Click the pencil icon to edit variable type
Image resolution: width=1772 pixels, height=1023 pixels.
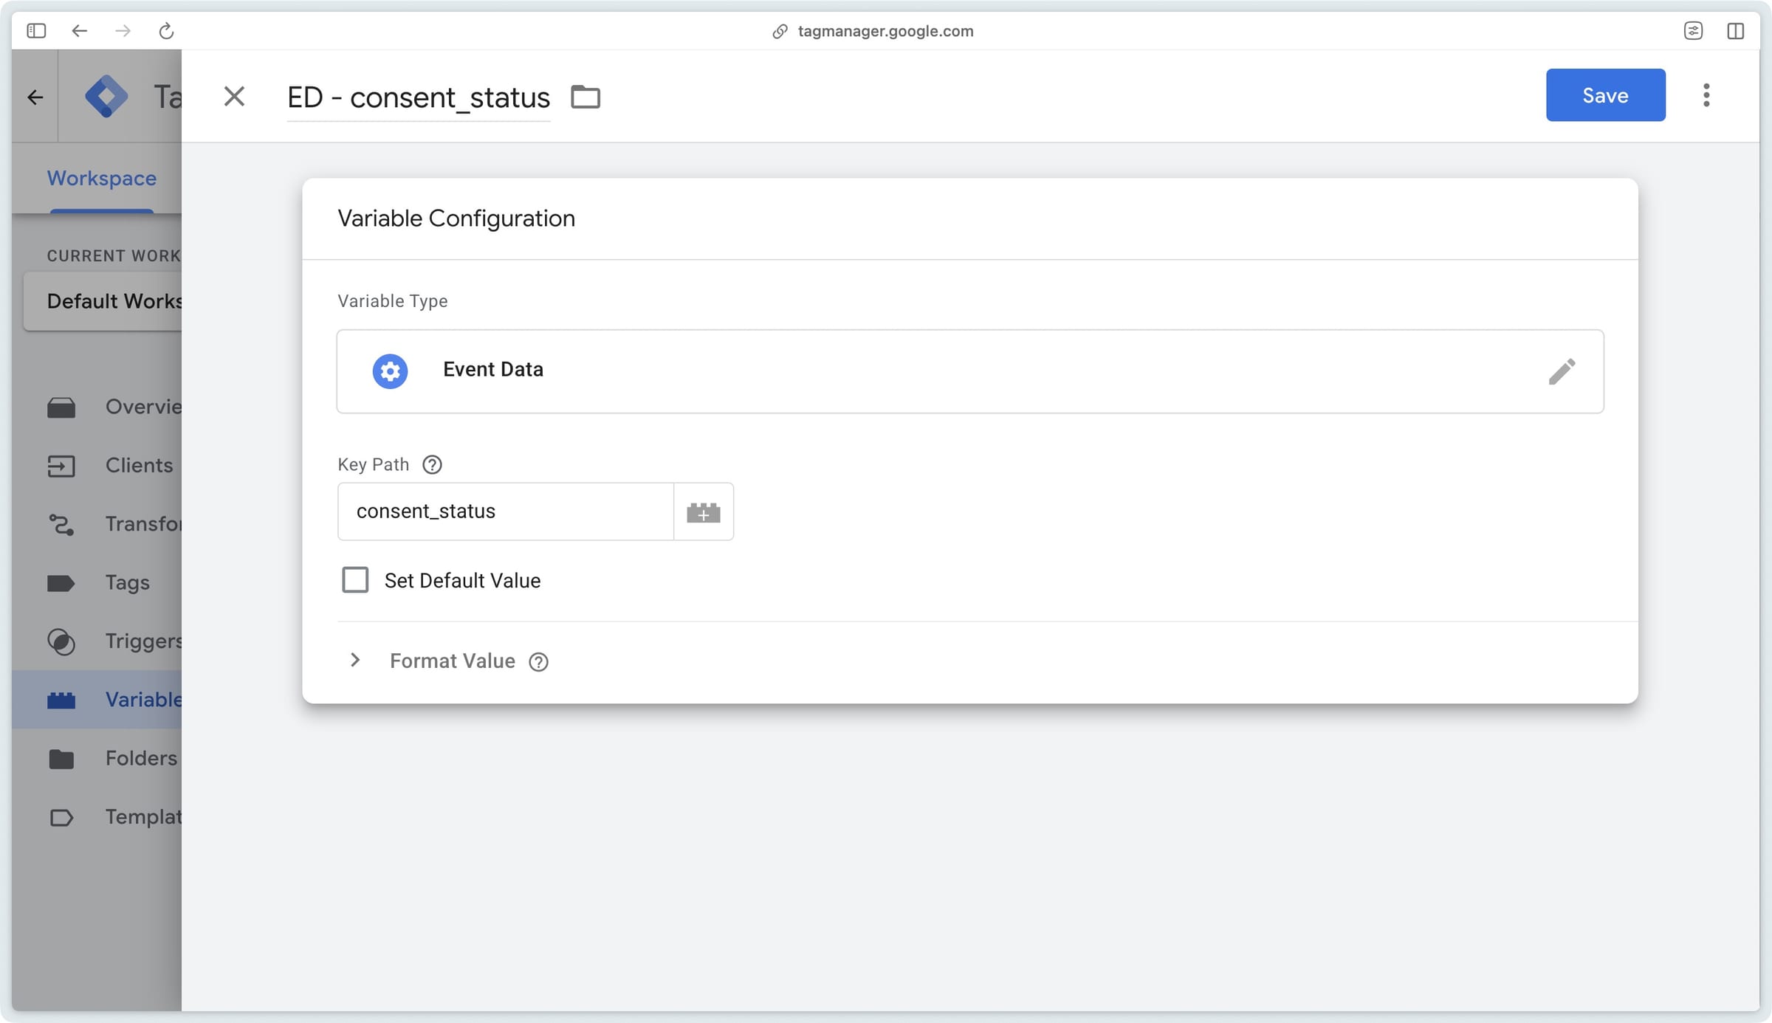1562,371
